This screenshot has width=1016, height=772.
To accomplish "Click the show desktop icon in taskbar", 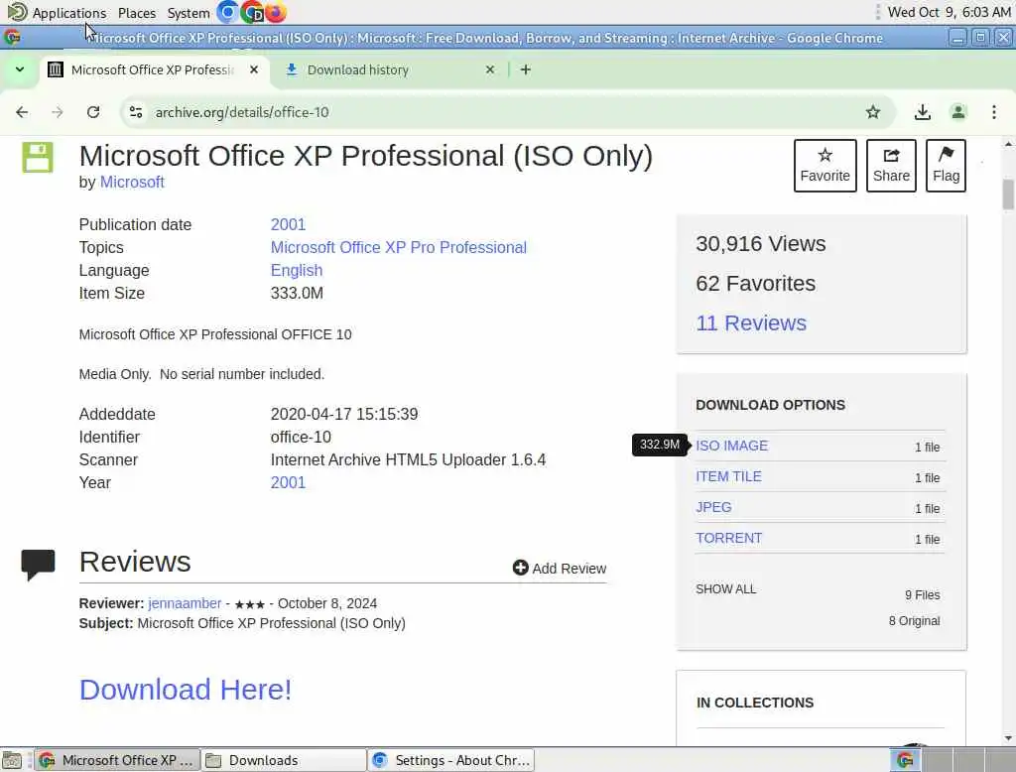I will (x=12, y=760).
